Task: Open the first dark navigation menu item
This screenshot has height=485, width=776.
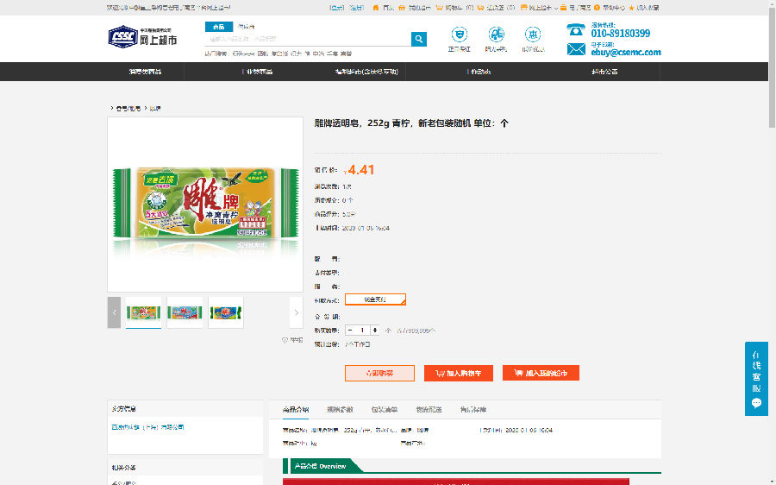Action: click(x=145, y=72)
